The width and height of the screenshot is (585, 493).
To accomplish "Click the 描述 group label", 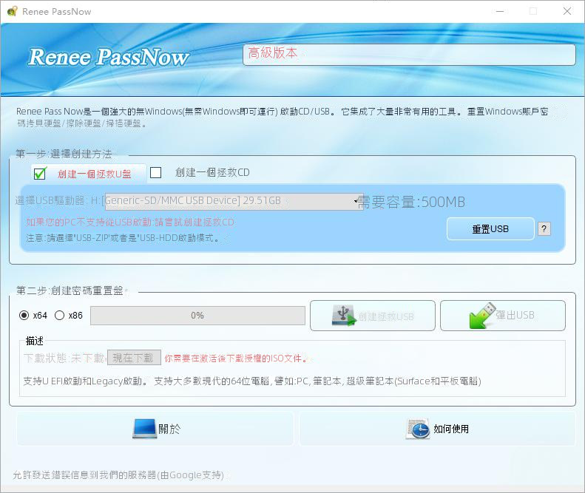I will tap(34, 341).
